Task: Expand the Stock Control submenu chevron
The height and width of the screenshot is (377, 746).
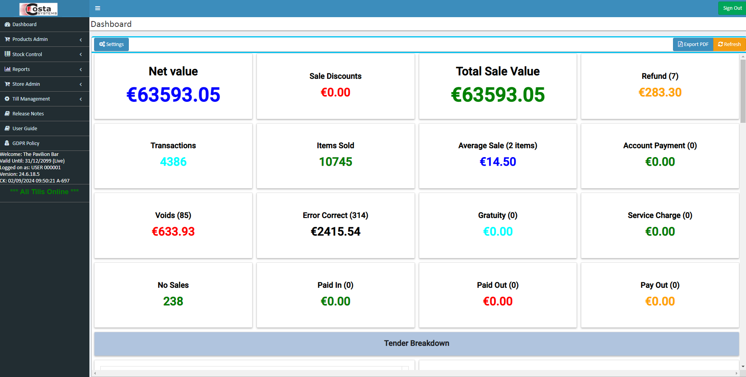Action: point(81,55)
